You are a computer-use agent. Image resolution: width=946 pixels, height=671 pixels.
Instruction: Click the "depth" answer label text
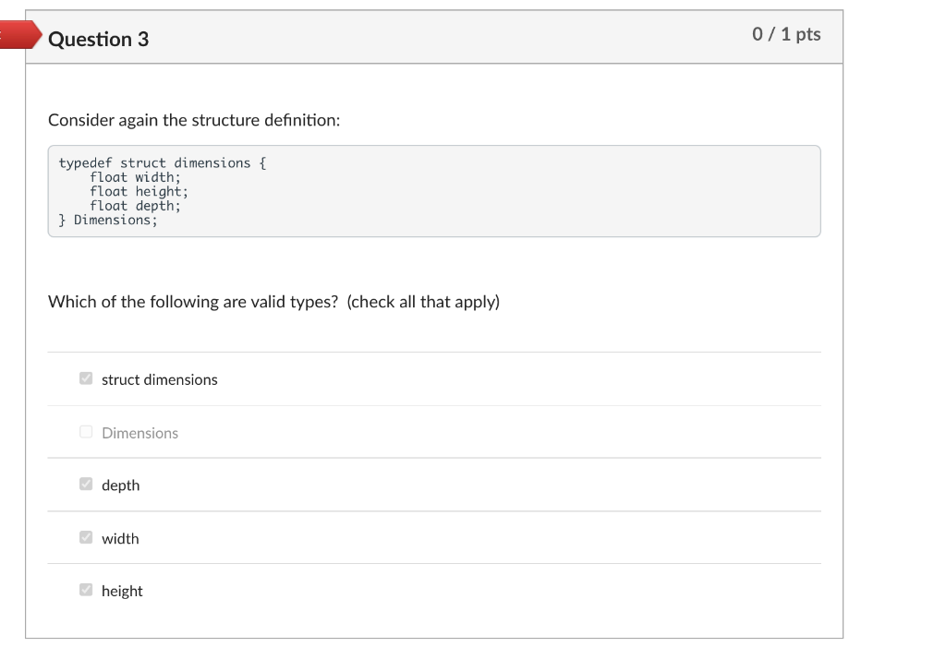tap(120, 485)
